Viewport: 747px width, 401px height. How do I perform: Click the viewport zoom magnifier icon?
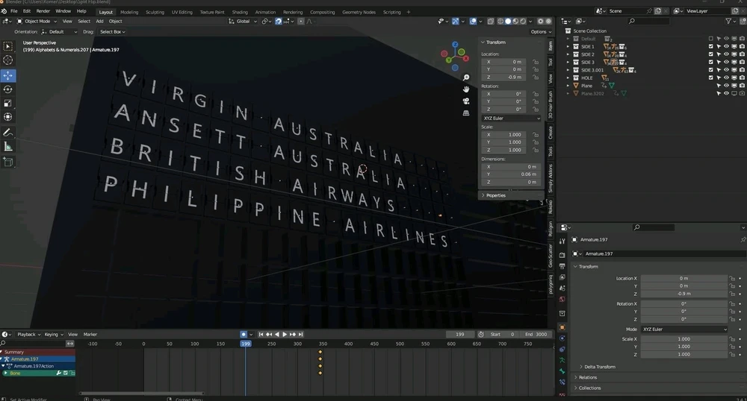pos(466,78)
